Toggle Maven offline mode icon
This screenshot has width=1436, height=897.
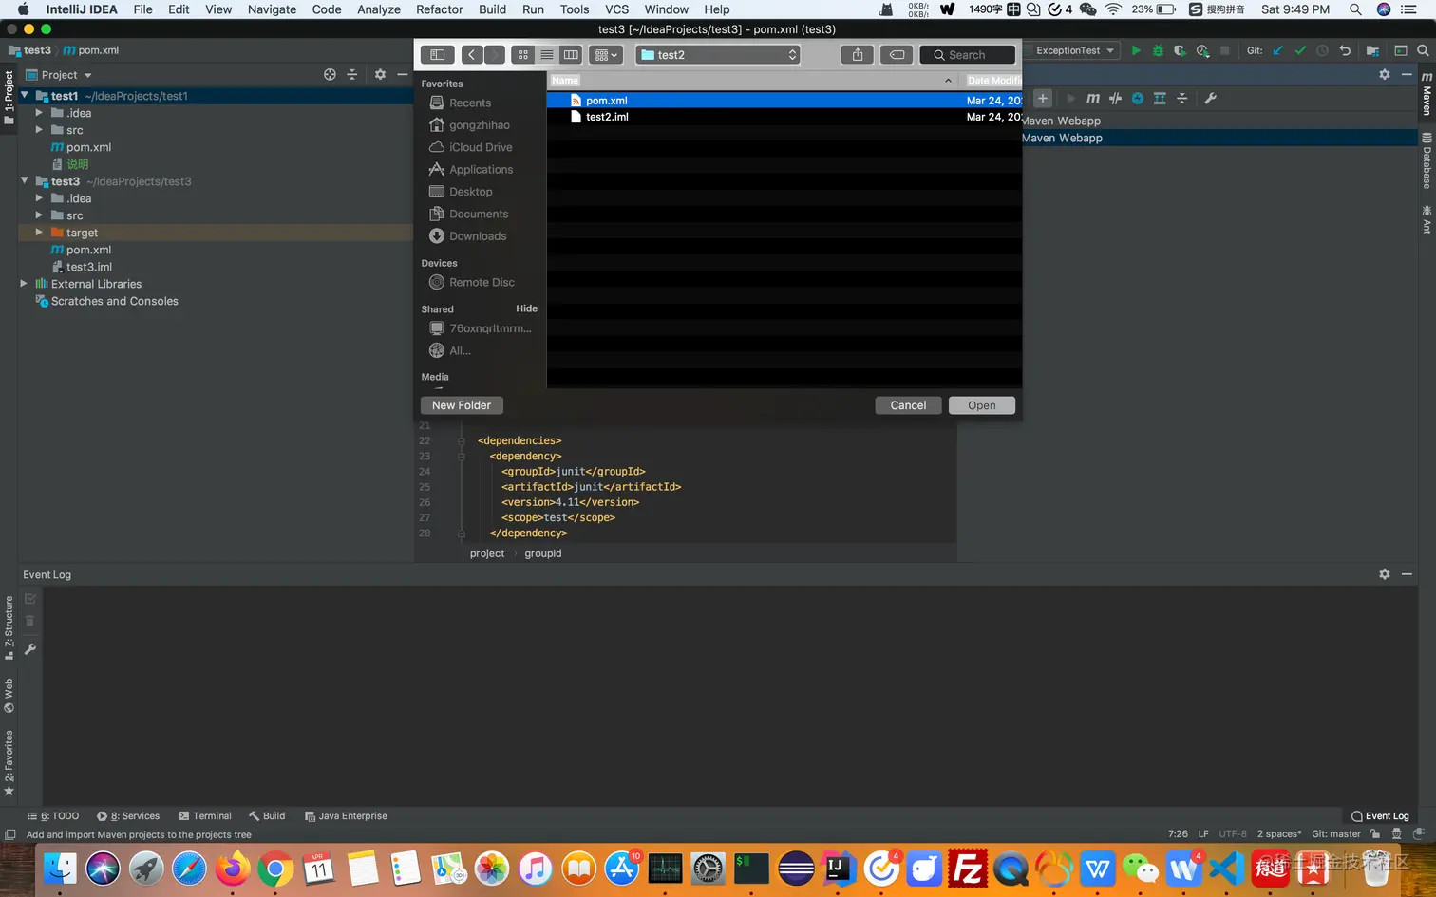pos(1115,99)
